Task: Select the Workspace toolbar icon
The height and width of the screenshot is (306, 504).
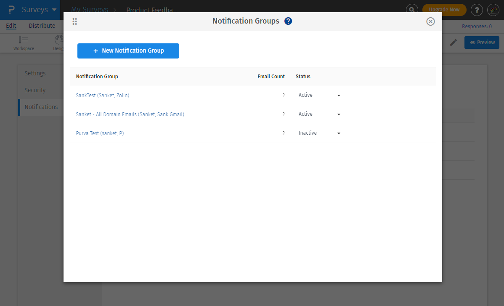Action: [x=24, y=43]
